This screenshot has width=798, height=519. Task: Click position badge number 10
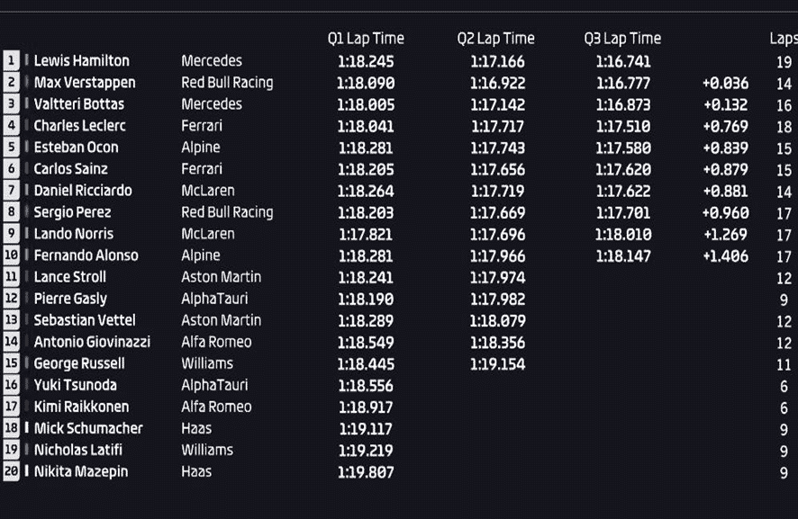click(x=11, y=255)
